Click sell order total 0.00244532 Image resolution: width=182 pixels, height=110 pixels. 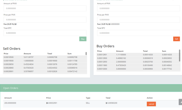click(52, 68)
